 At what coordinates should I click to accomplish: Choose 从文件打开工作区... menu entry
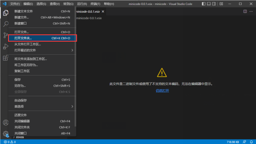(42, 44)
